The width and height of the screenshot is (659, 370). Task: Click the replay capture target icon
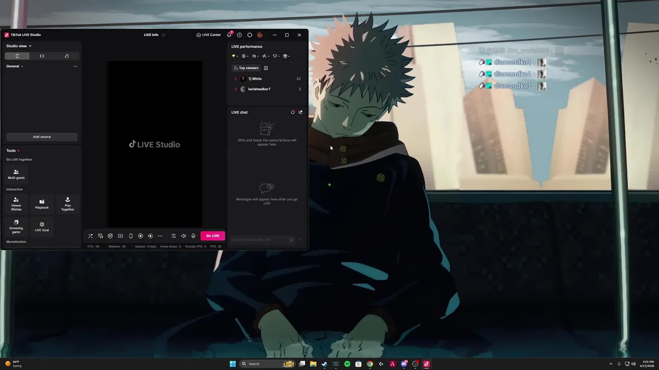[150, 236]
